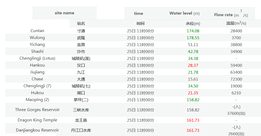Viewport: 261px width, 136px height.
Task: Click the station name 宜昌
Action: (x=81, y=45)
